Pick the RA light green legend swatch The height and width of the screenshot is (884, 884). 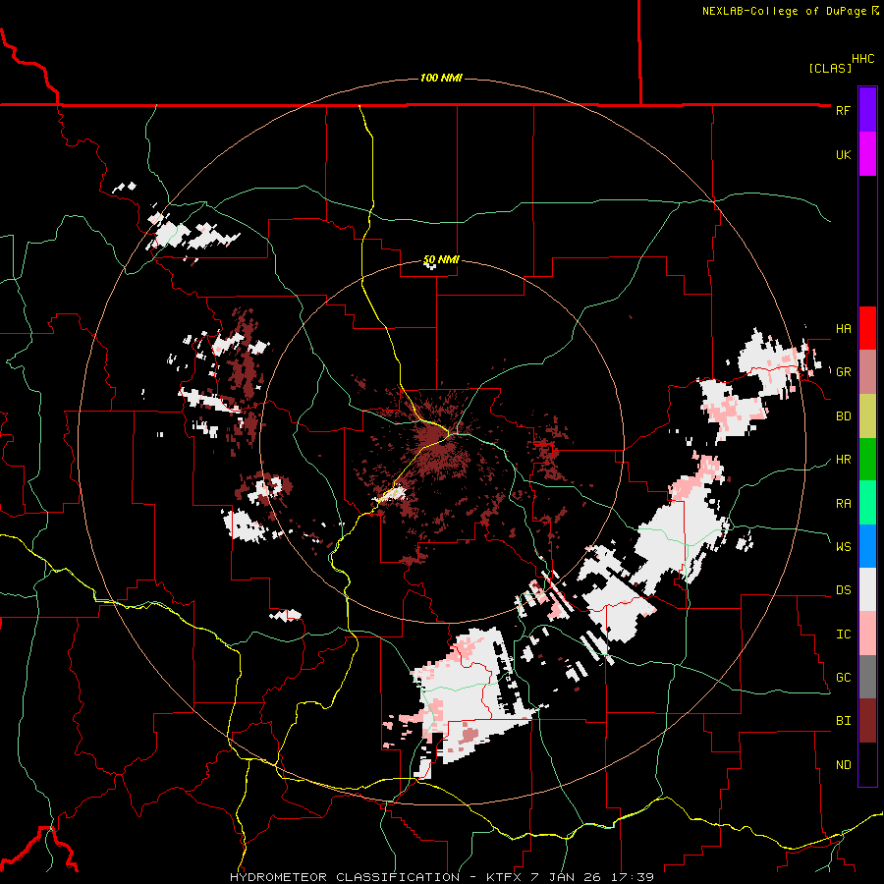click(867, 503)
